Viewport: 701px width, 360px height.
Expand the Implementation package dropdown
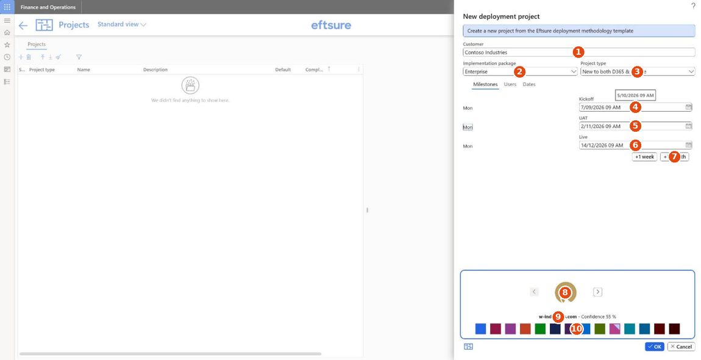click(x=574, y=71)
